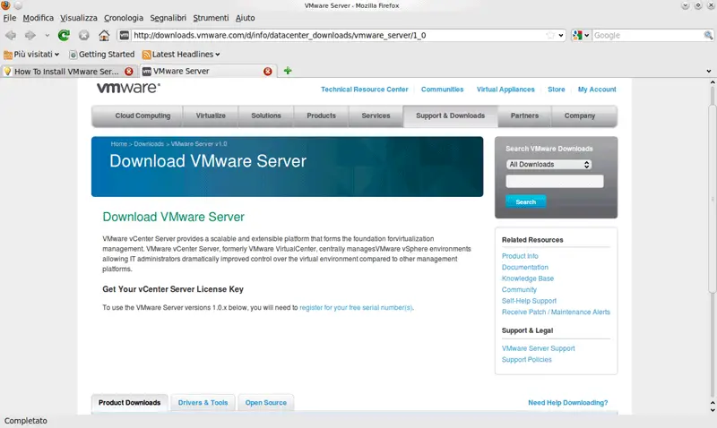The width and height of the screenshot is (717, 428).
Task: Open Receive Patch / Maintenance Alerts link
Action: (x=556, y=312)
